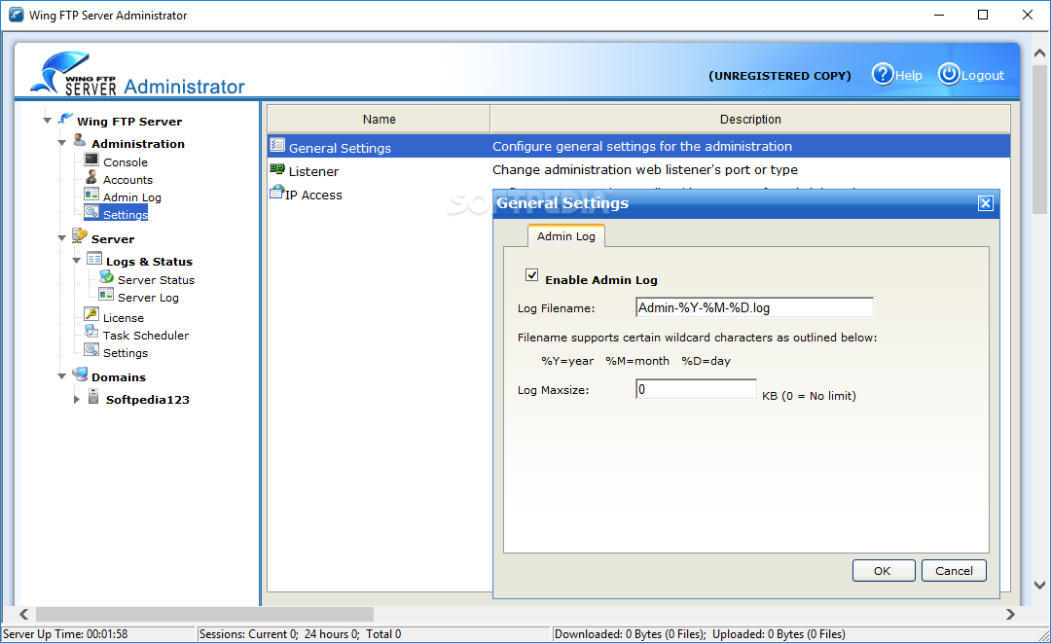Click the Server node icon

(x=80, y=235)
